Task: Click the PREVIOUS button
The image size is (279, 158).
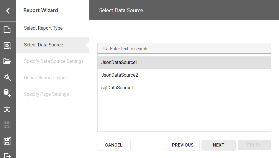Action: pyautogui.click(x=183, y=145)
